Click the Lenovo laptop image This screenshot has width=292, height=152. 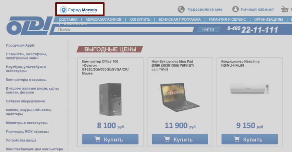pyautogui.click(x=180, y=97)
